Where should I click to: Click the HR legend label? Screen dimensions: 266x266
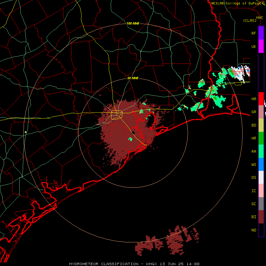pos(254,138)
